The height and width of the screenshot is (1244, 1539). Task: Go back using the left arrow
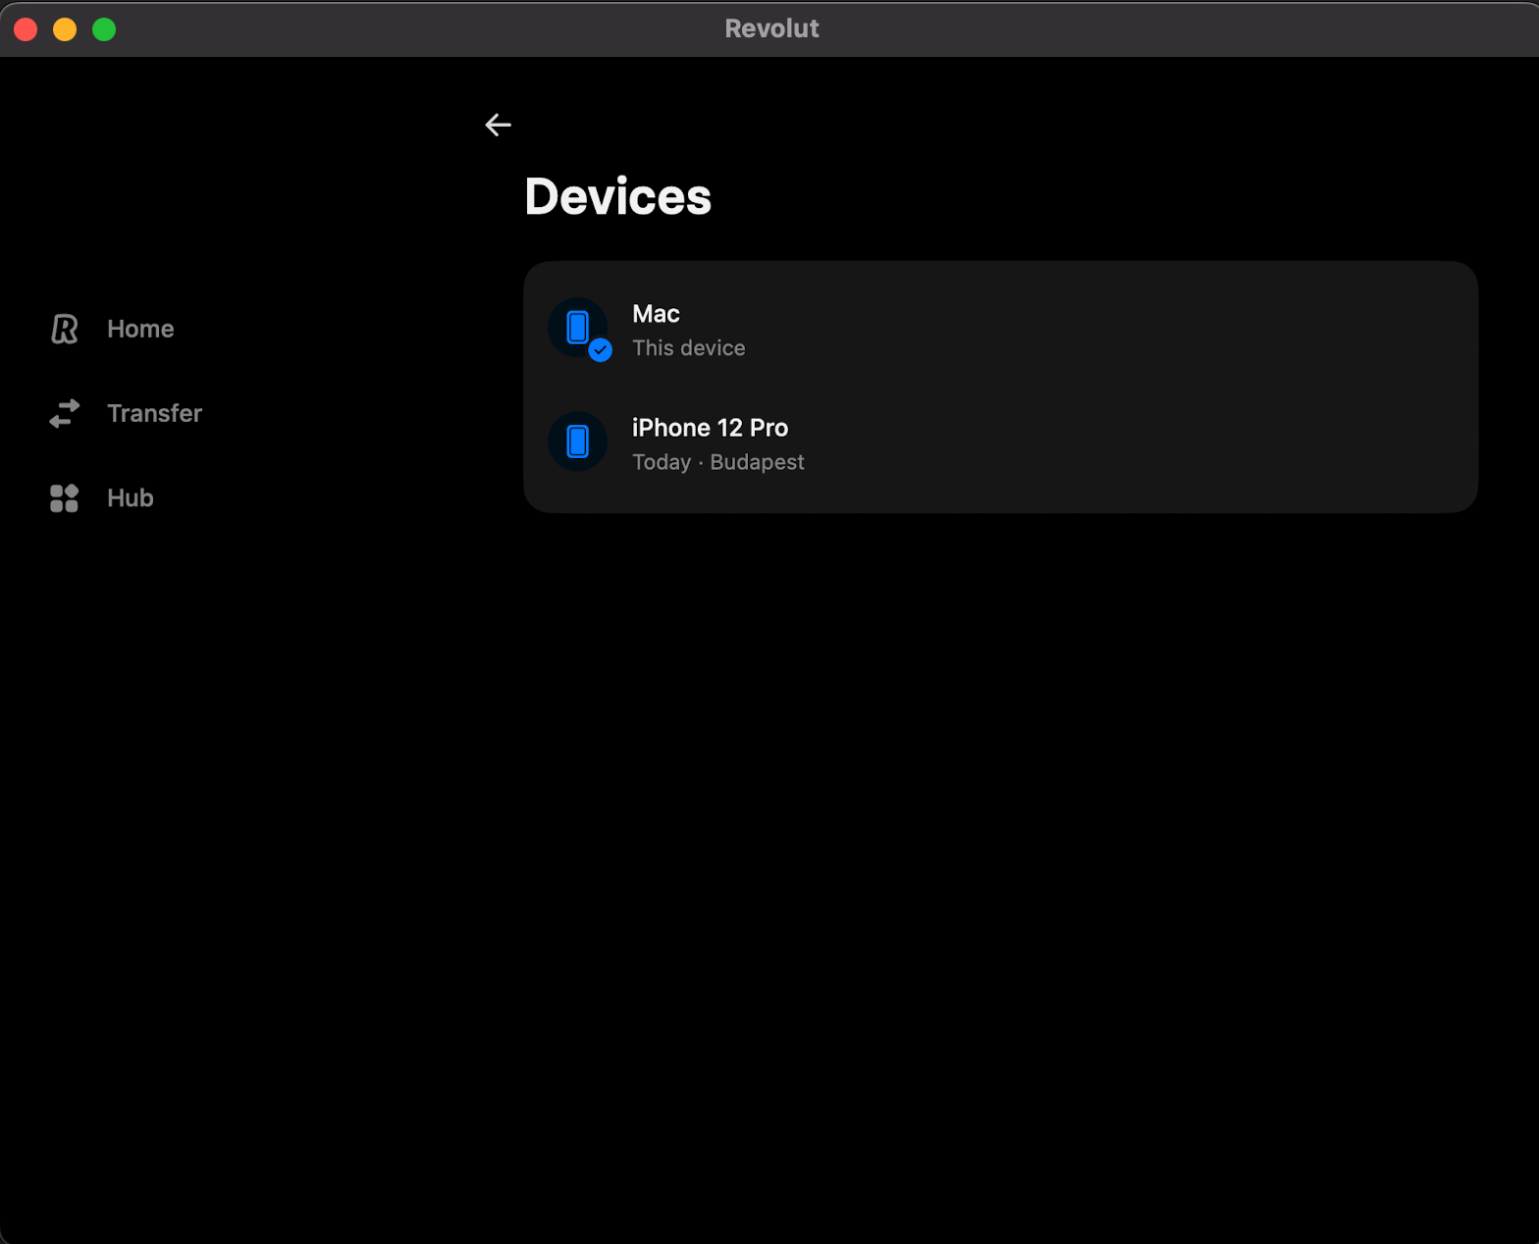(x=498, y=125)
